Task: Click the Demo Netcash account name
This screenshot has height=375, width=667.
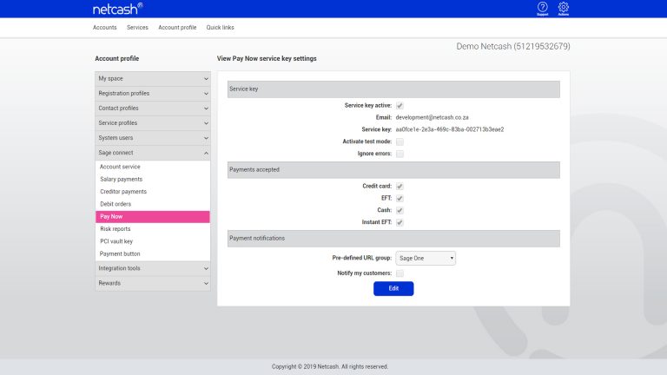Action: [513, 46]
